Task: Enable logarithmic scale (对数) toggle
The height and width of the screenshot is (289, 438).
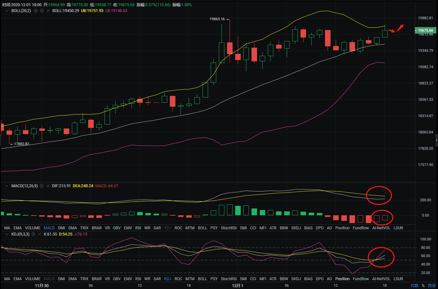Action: pyautogui.click(x=414, y=285)
